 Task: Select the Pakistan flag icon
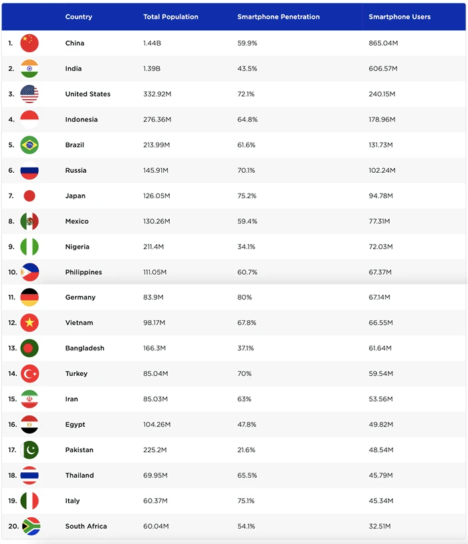tap(29, 450)
